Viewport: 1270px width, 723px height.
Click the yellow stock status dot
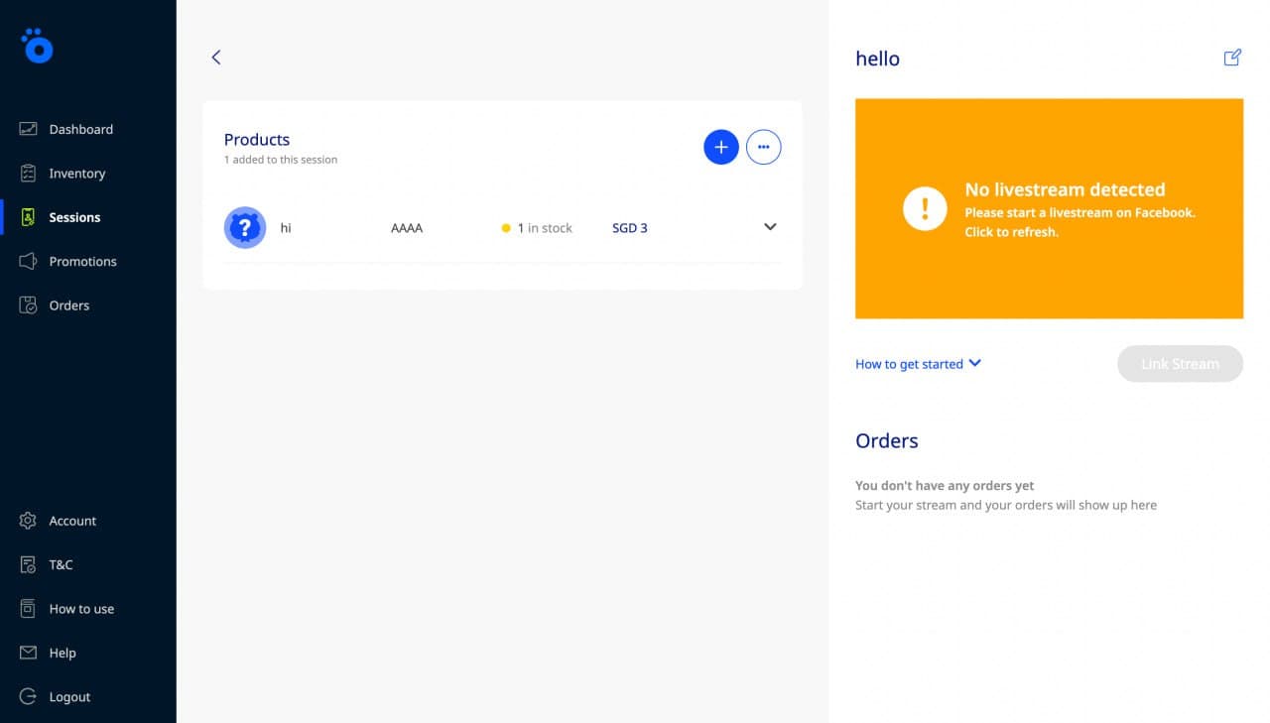pos(506,228)
